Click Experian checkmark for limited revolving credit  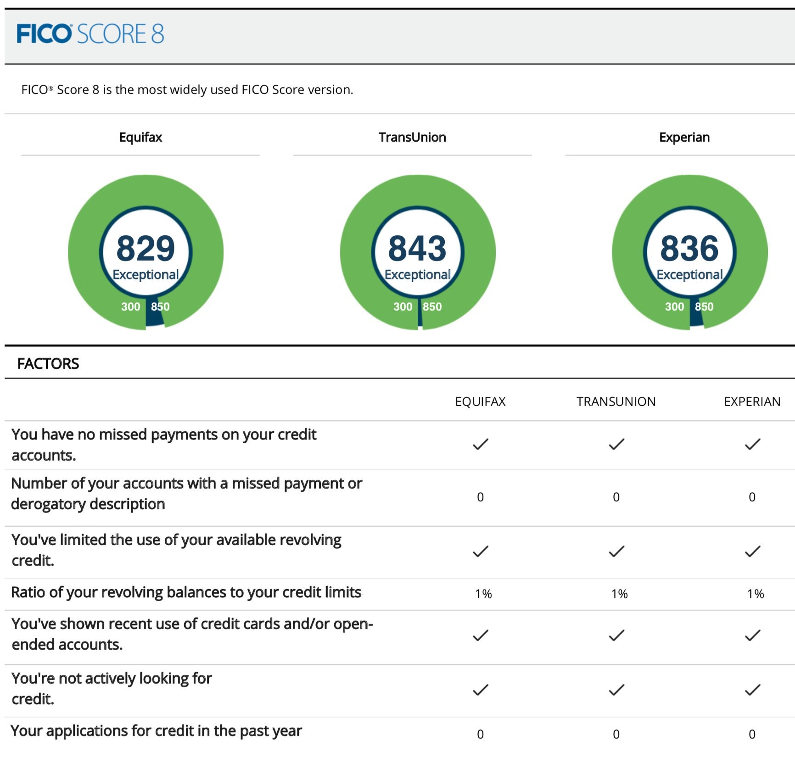point(752,551)
